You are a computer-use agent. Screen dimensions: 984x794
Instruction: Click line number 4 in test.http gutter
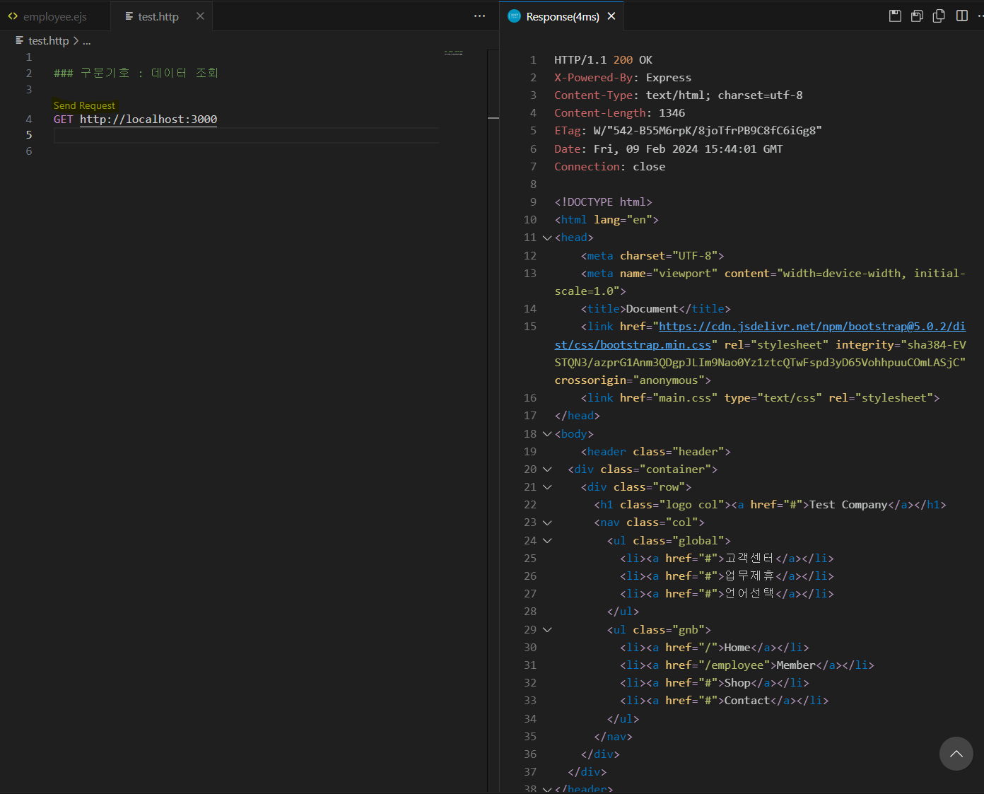tap(29, 119)
